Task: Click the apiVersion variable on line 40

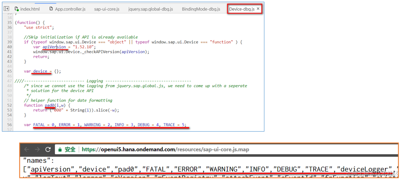Action: click(54, 47)
